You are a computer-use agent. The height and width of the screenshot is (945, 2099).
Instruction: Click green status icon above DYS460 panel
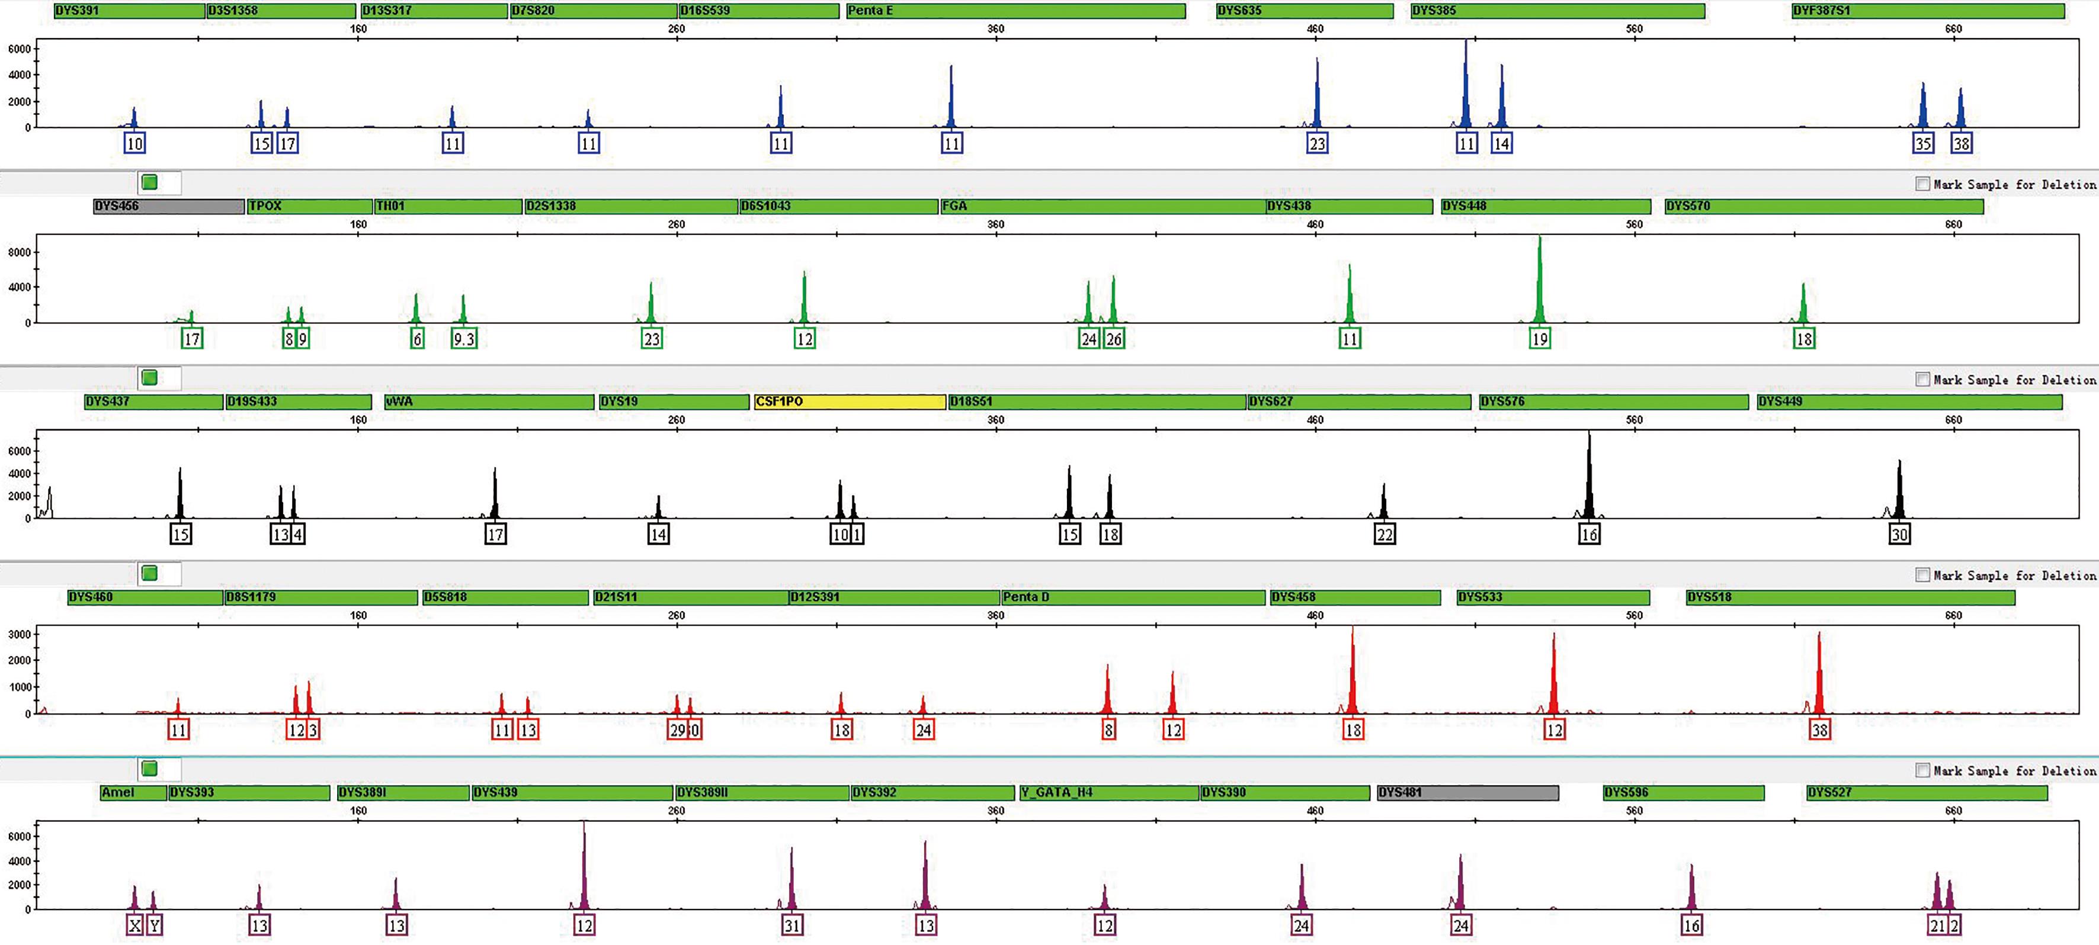pyautogui.click(x=149, y=574)
